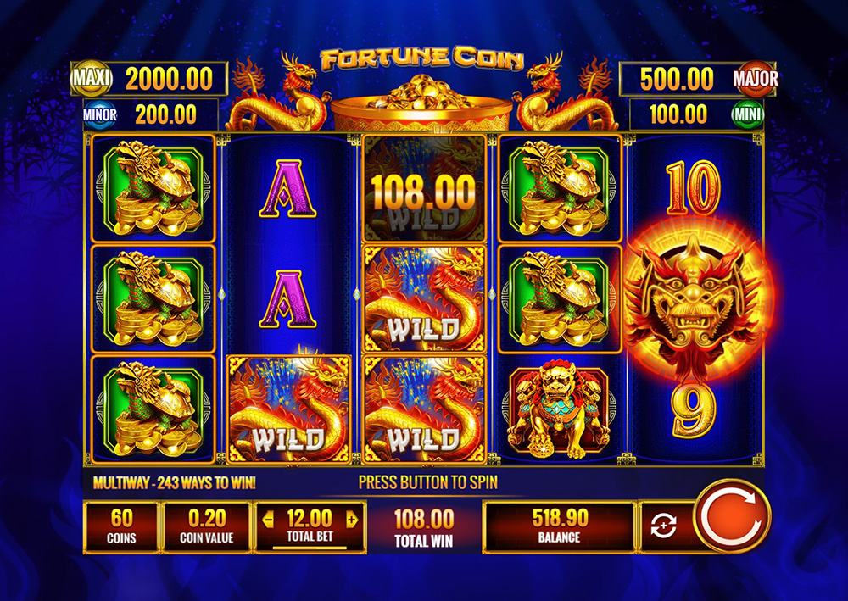Click the 518.90 Balance display
Viewport: 848px width, 601px height.
(x=559, y=526)
